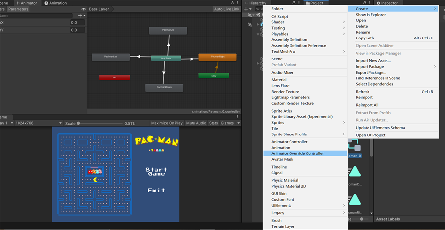
Task: Open the Parameters tab in Animator
Action: point(18,9)
